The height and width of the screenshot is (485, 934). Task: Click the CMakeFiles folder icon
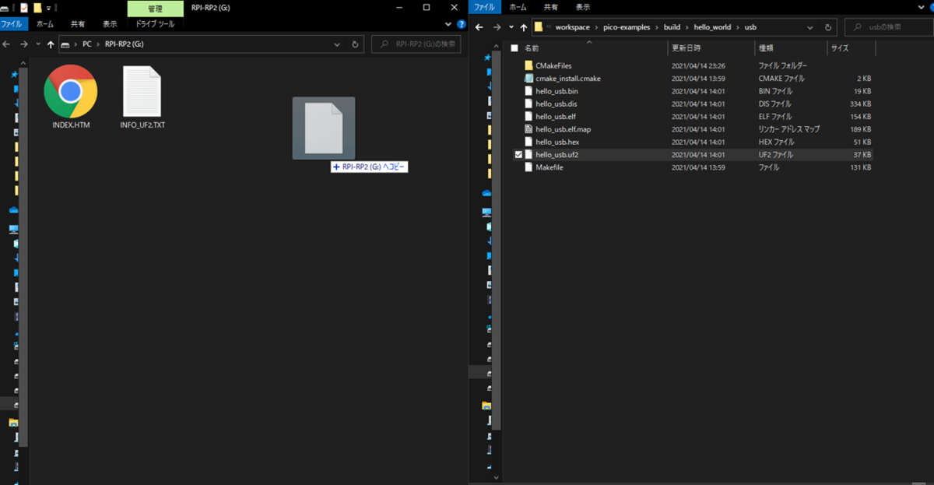[x=528, y=66]
